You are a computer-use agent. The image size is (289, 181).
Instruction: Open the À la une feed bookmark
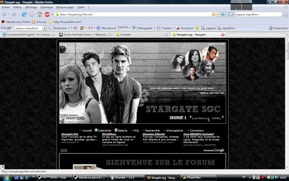coord(39,22)
